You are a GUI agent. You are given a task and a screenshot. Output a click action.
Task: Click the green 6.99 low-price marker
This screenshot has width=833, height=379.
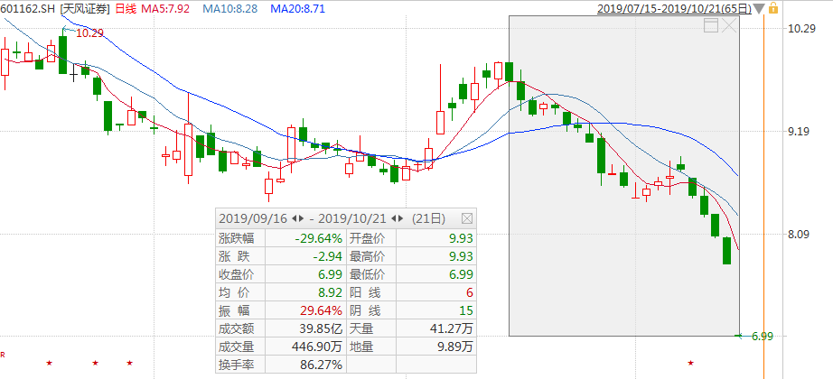[762, 336]
